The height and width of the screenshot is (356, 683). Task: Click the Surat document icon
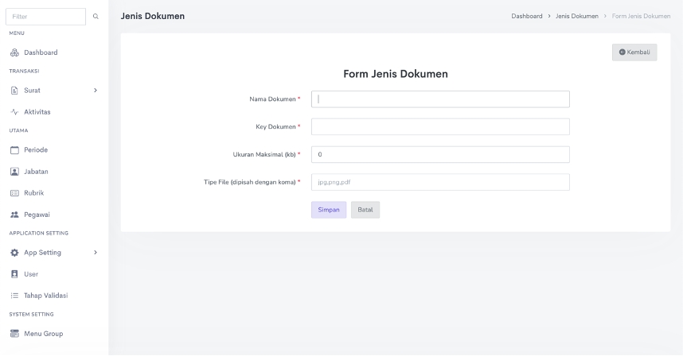click(x=14, y=91)
